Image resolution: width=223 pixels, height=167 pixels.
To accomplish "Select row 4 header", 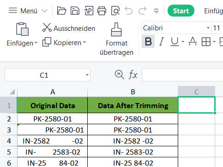I will [9, 141].
